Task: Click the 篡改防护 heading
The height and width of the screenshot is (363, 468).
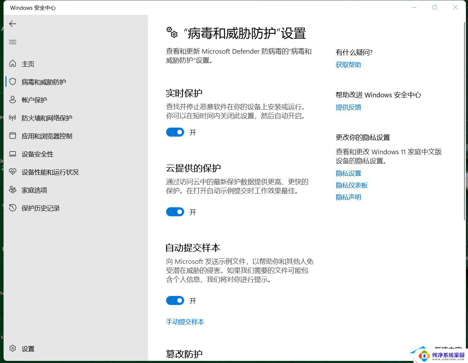Action: [x=184, y=354]
